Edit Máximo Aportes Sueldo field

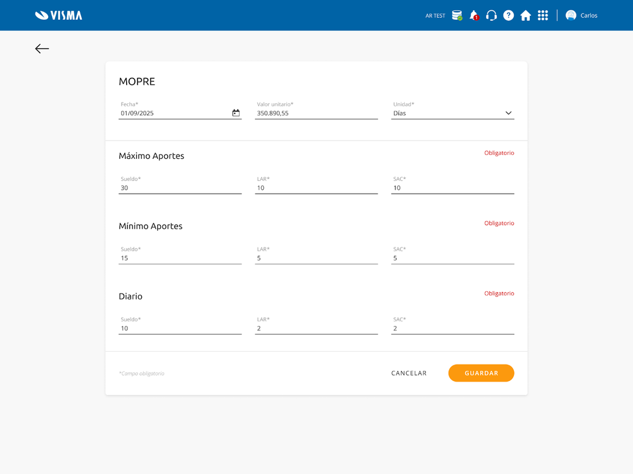click(x=180, y=188)
